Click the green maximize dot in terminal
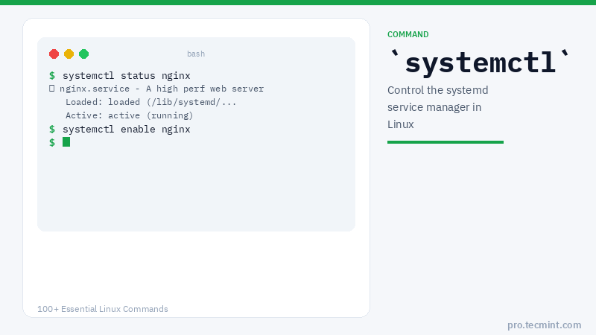Screen dimensions: 596x335 83,54
